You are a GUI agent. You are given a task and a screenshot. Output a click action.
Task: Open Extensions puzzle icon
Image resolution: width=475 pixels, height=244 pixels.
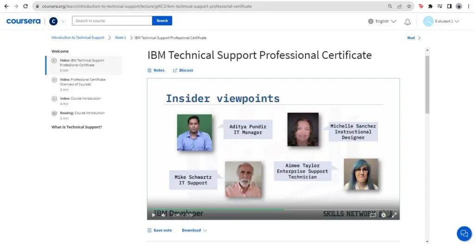(x=430, y=6)
